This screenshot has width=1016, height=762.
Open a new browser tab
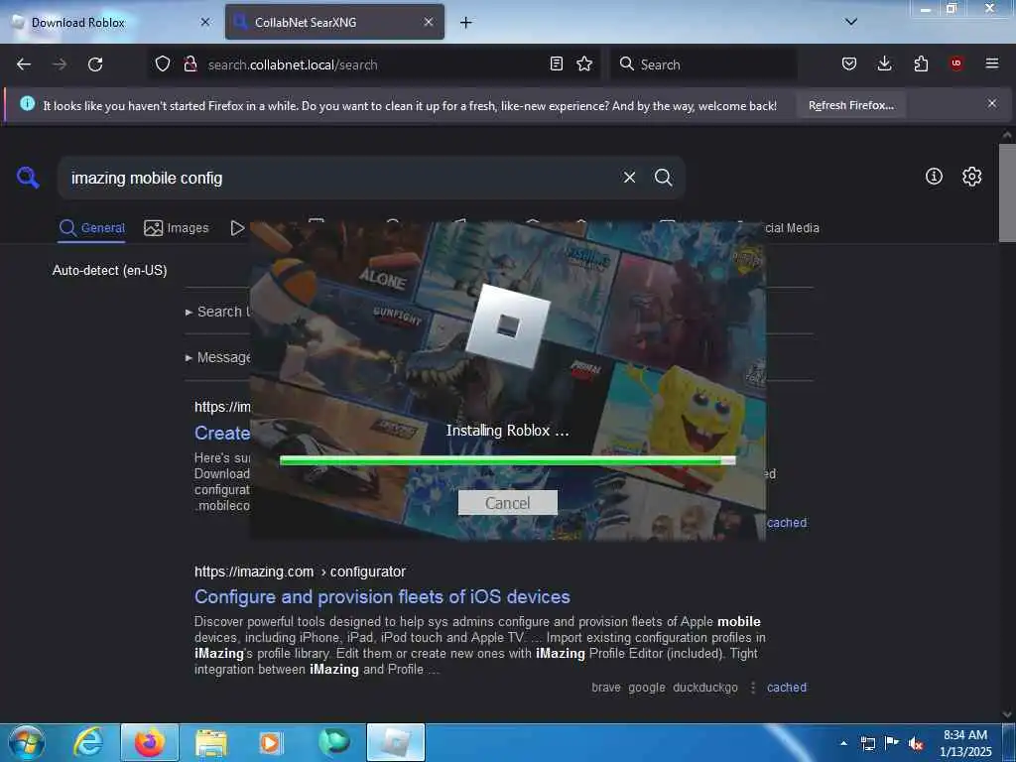(x=466, y=22)
